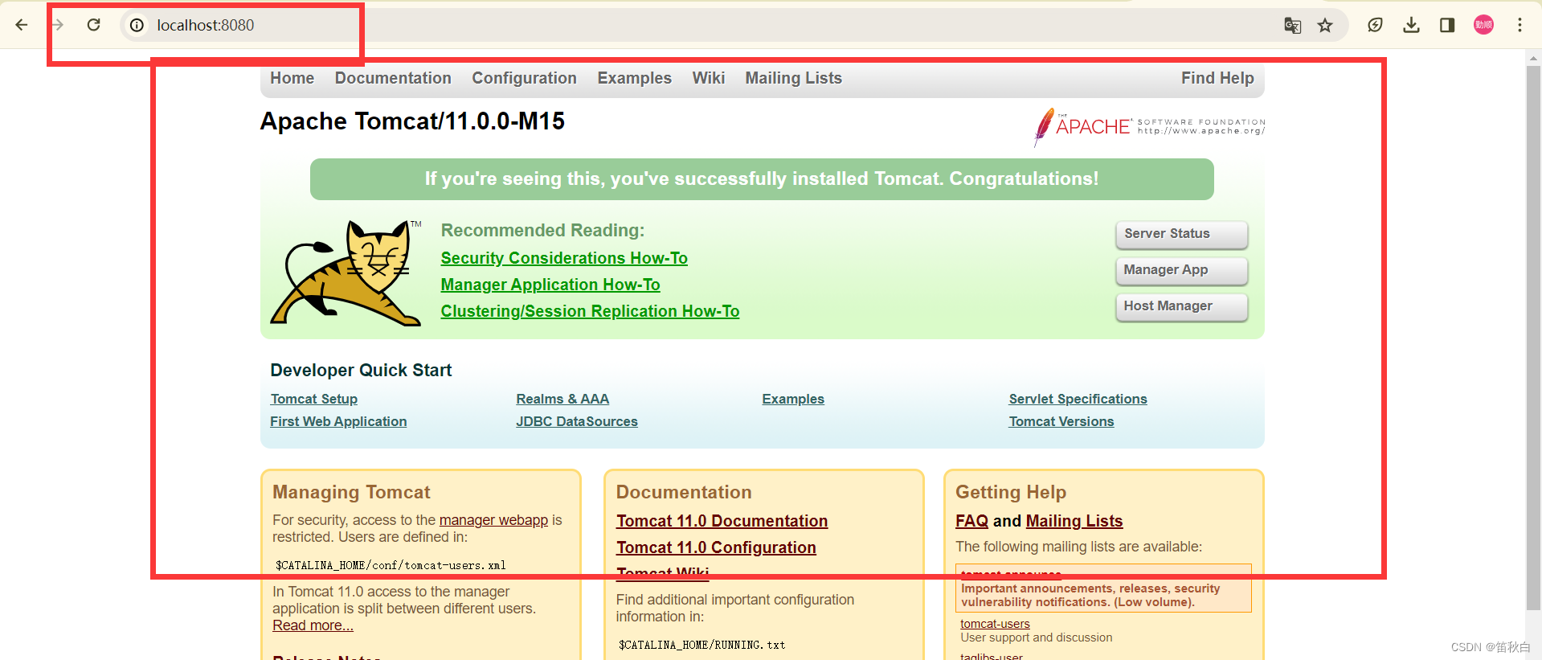1542x660 pixels.
Task: Click the scrollbar up arrow
Action: point(1534,57)
